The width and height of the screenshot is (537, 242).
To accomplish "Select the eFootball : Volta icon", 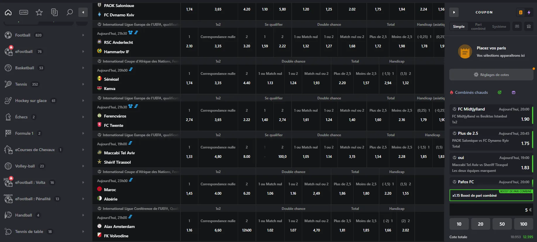I will coord(8,182).
